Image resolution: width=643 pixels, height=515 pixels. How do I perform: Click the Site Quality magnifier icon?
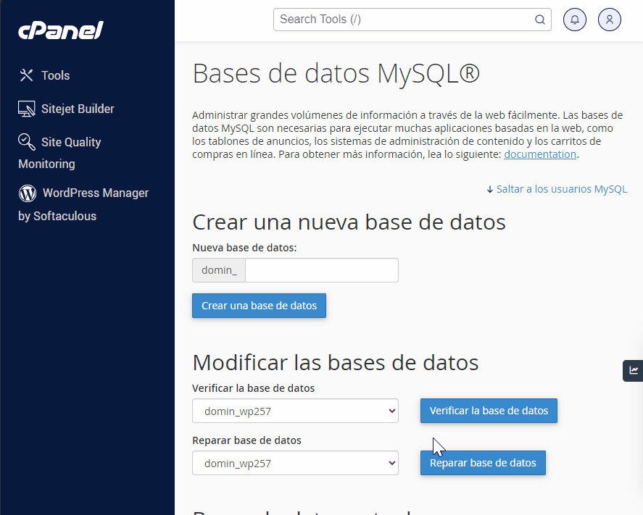[27, 142]
